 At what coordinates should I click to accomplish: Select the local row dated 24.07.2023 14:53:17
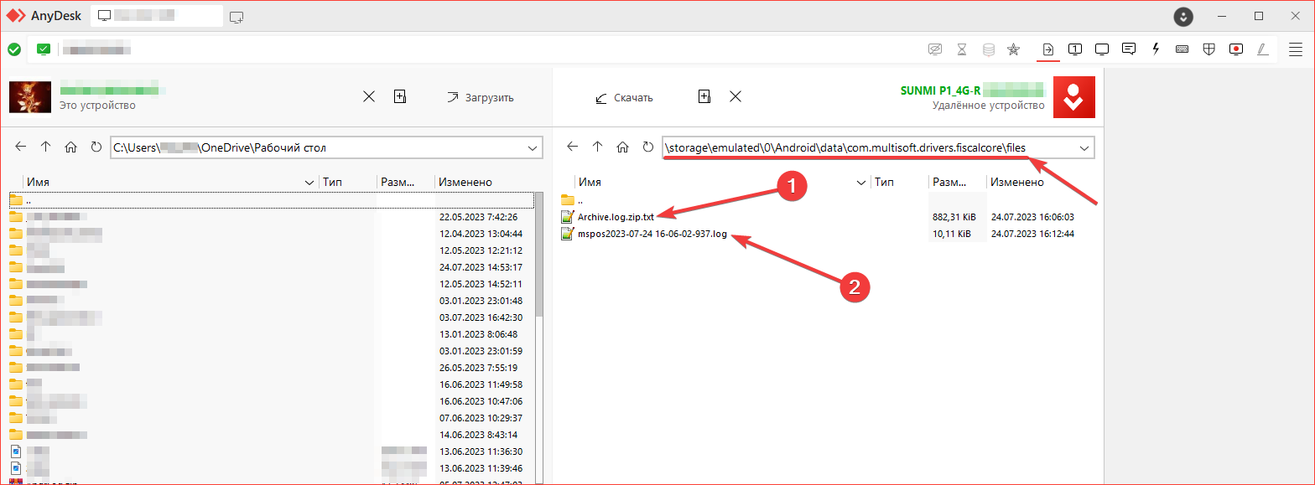coord(271,267)
